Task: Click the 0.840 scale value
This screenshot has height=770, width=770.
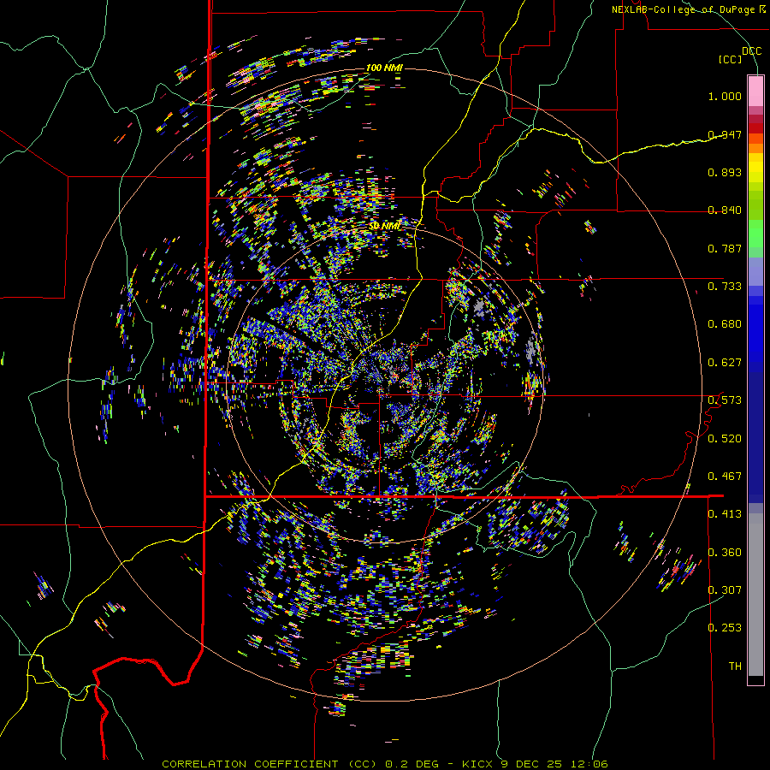Action: point(725,210)
